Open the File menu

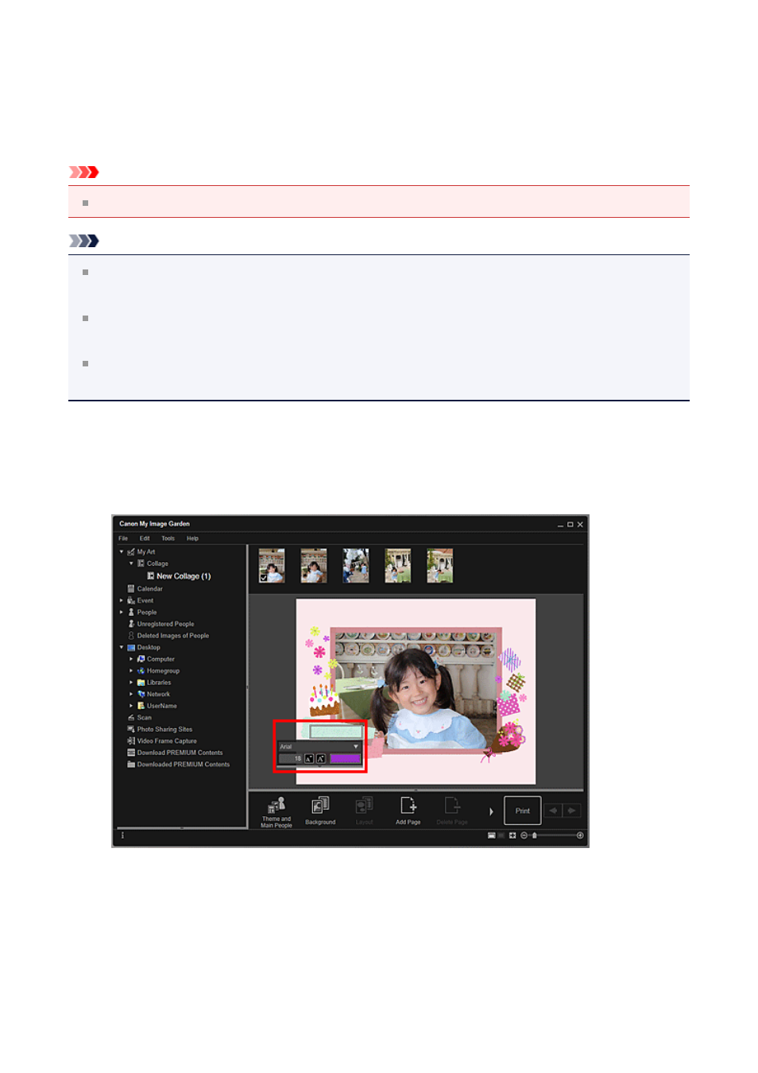point(123,538)
